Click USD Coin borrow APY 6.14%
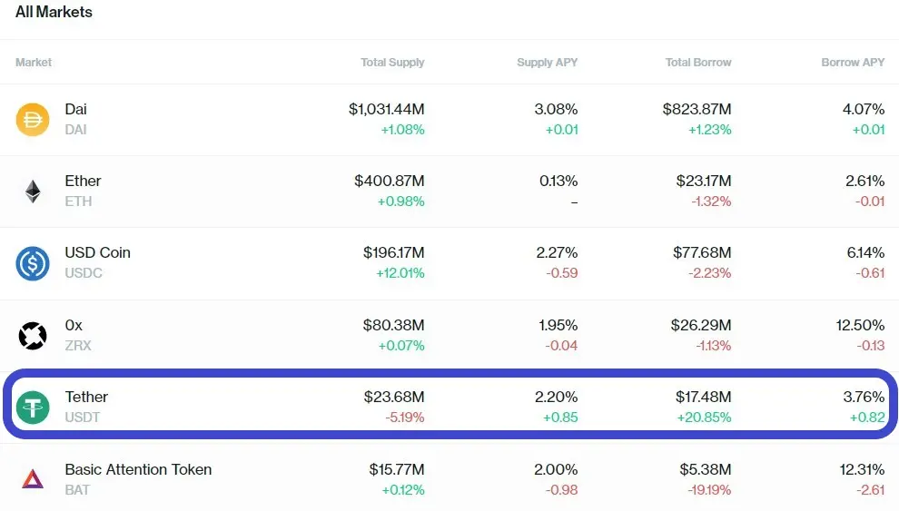Image resolution: width=899 pixels, height=511 pixels. pos(865,252)
